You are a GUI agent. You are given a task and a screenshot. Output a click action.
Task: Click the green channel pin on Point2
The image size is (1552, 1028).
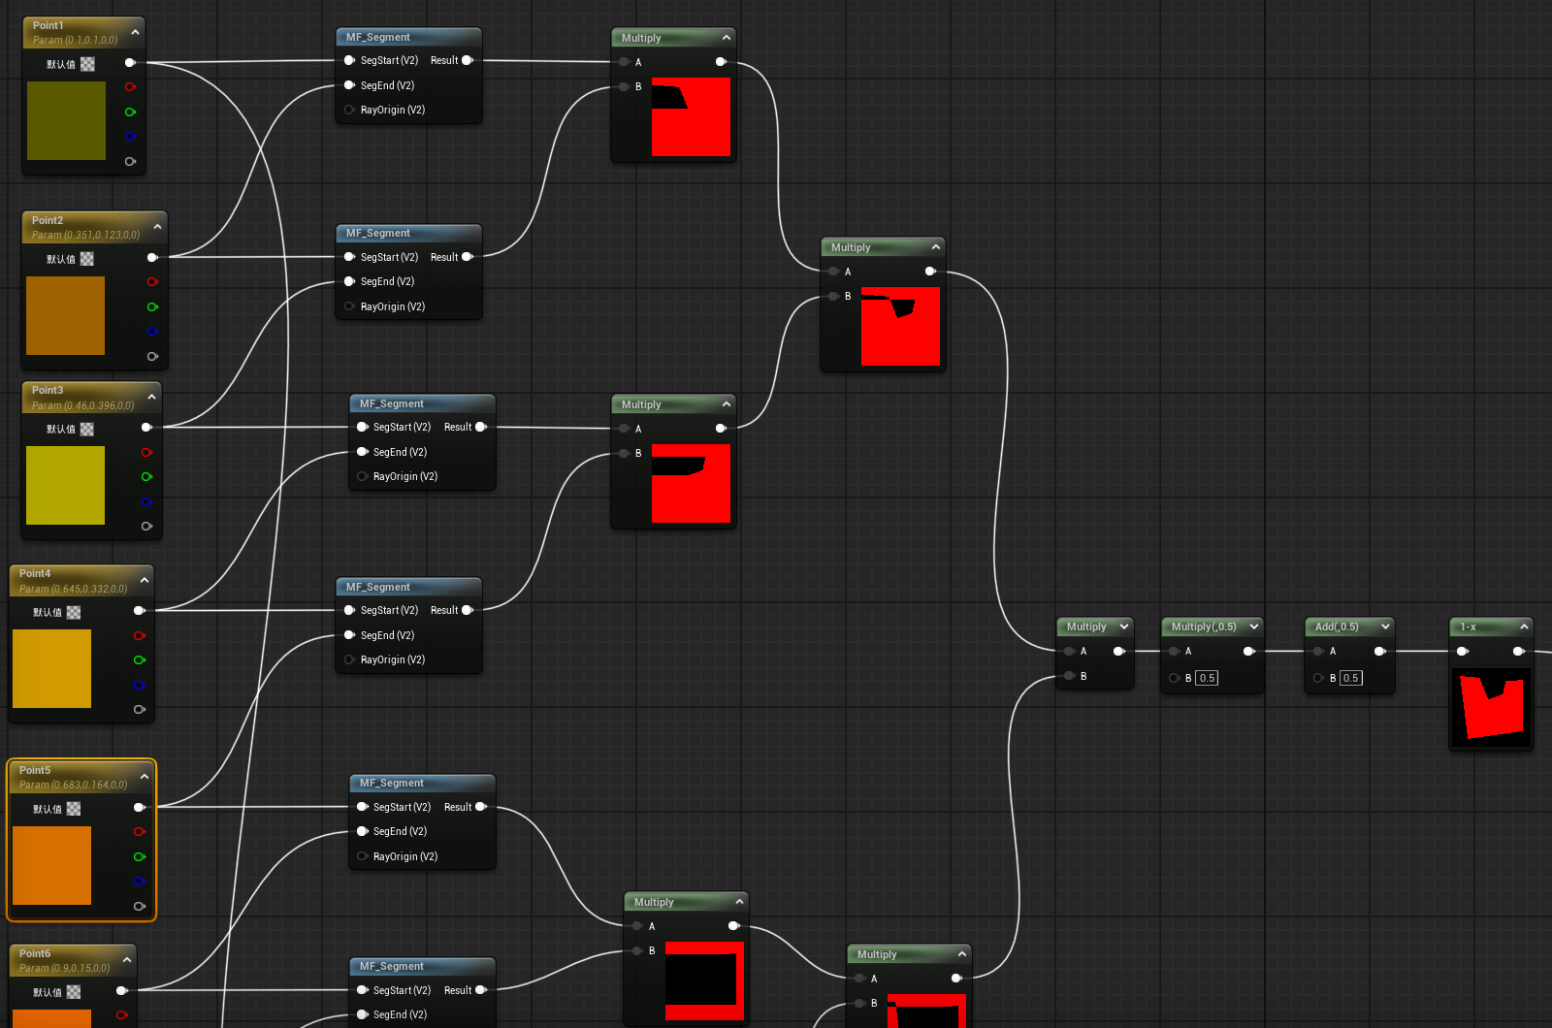(152, 307)
